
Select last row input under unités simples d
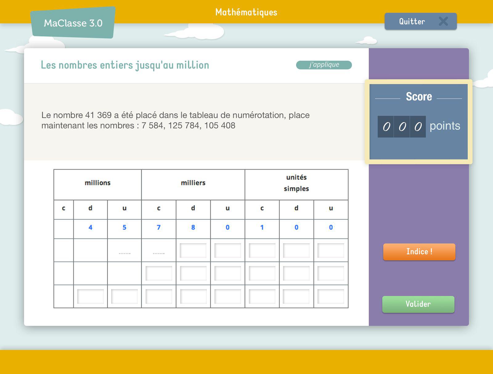(x=296, y=296)
